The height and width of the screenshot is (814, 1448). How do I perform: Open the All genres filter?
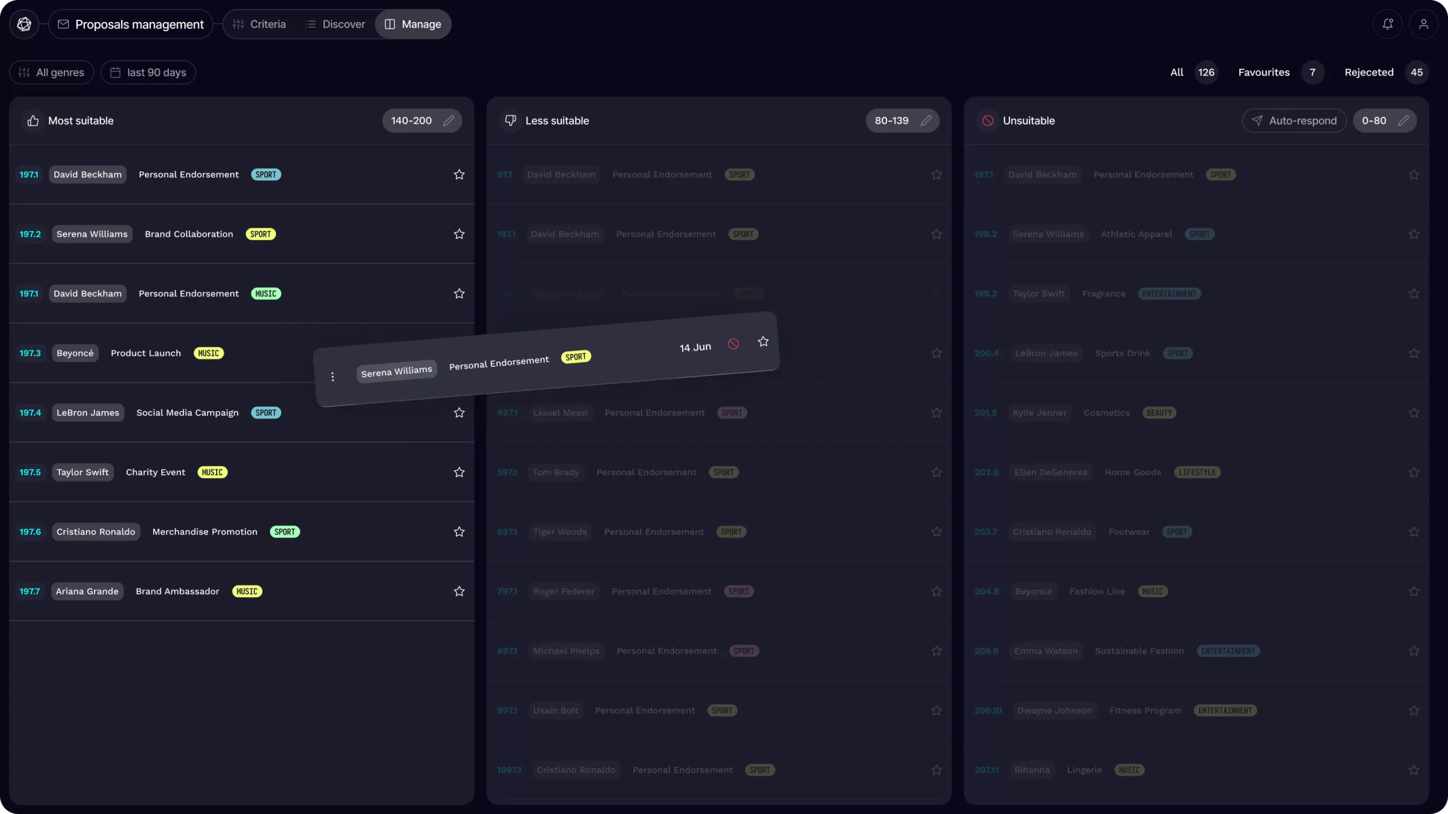51,72
